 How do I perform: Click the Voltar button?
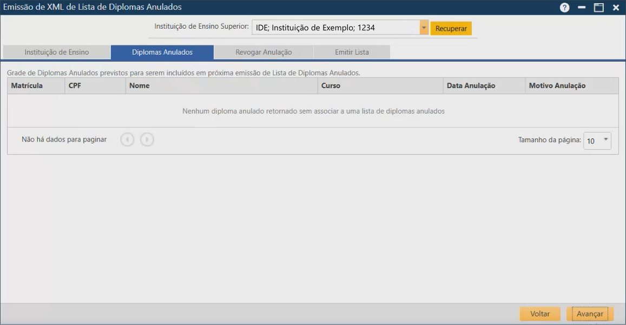tap(539, 313)
